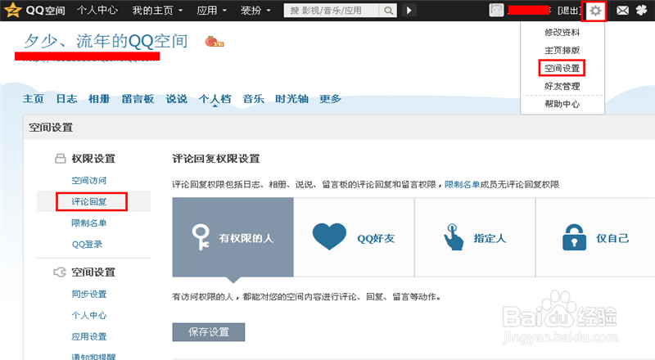Expand the 我的主页 dropdown
Screen dimensions: 655x360
coord(157,10)
